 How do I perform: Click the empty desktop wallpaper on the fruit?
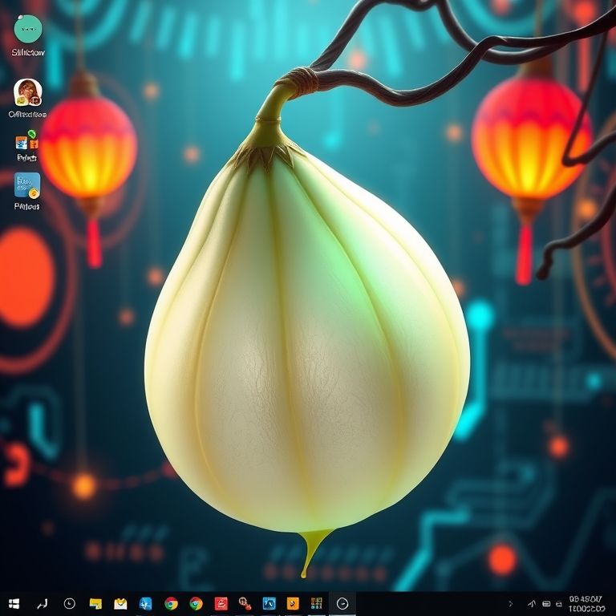[305, 361]
